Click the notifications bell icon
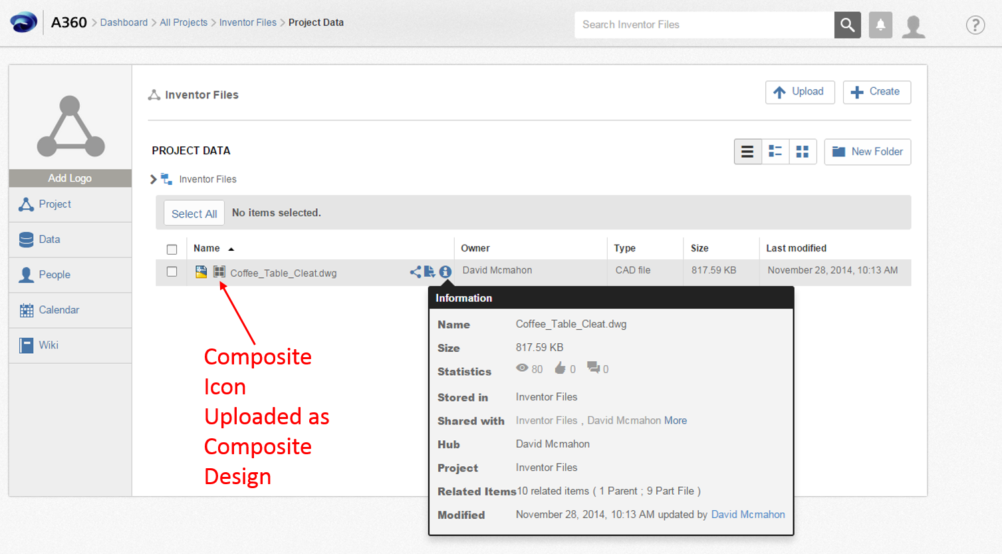Image resolution: width=1002 pixels, height=554 pixels. [x=880, y=25]
